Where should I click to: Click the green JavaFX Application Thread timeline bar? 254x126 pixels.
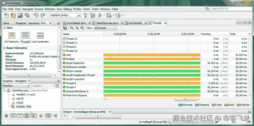[152, 75]
